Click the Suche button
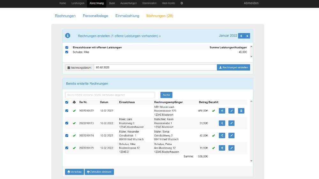 tap(166, 95)
